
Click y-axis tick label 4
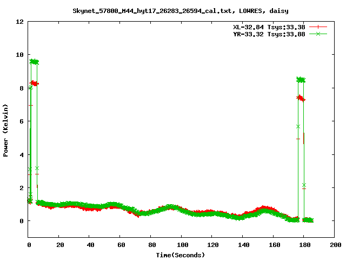(x=22, y=155)
